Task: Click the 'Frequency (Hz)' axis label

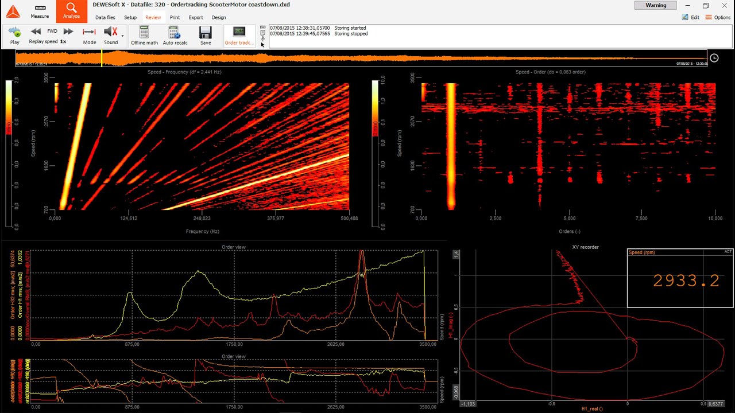Action: [x=202, y=231]
